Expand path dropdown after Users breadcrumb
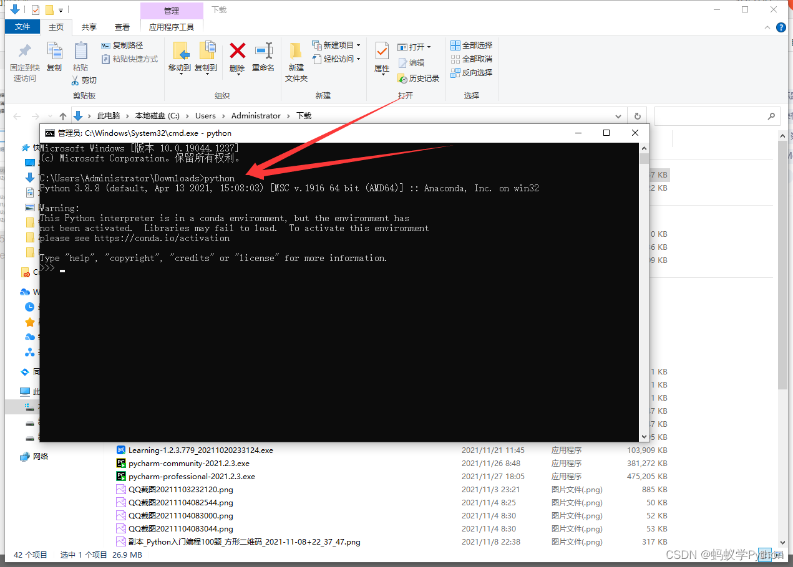The height and width of the screenshot is (567, 793). pyautogui.click(x=223, y=116)
